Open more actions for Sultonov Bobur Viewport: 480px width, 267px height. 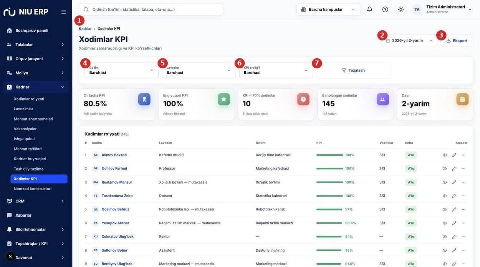(x=464, y=250)
